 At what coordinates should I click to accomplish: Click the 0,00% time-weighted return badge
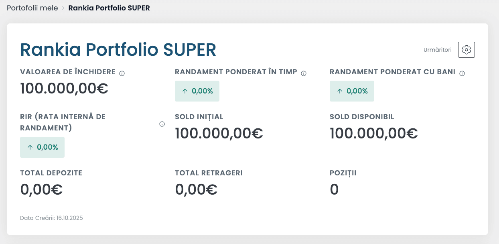(197, 91)
